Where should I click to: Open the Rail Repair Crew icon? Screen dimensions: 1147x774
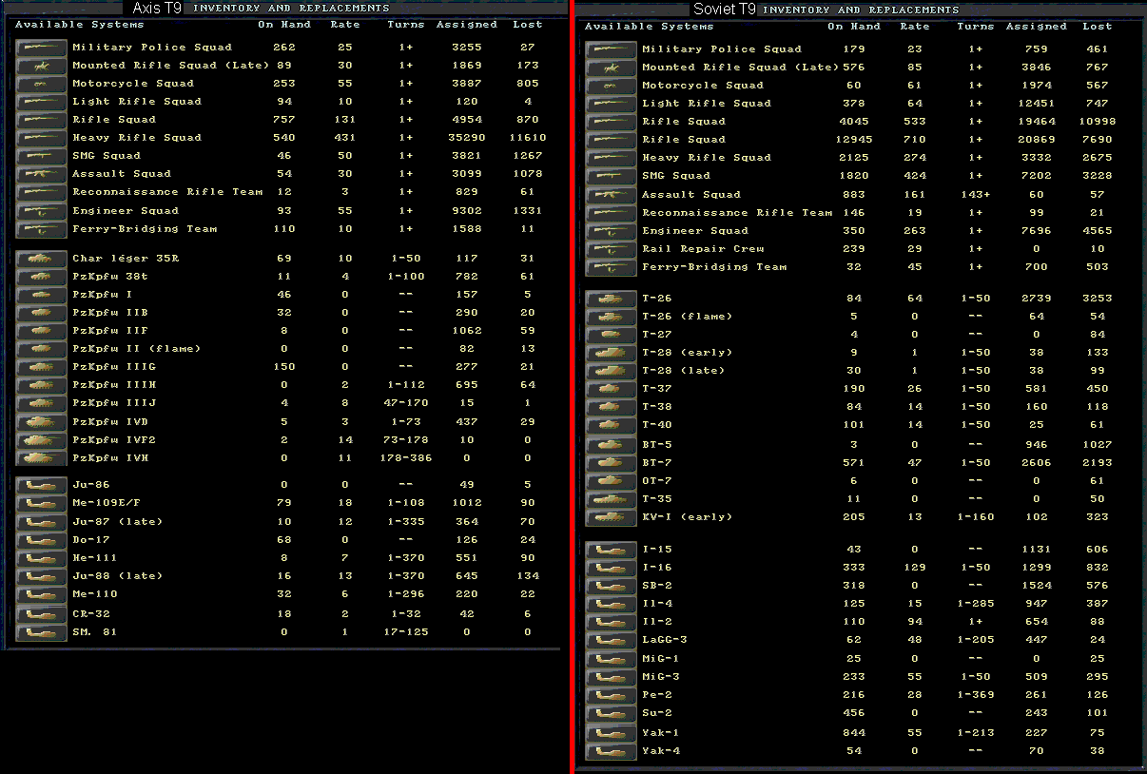(x=611, y=249)
